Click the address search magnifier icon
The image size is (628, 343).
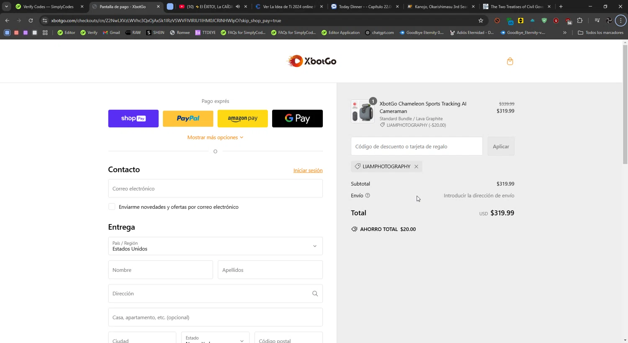click(x=315, y=294)
